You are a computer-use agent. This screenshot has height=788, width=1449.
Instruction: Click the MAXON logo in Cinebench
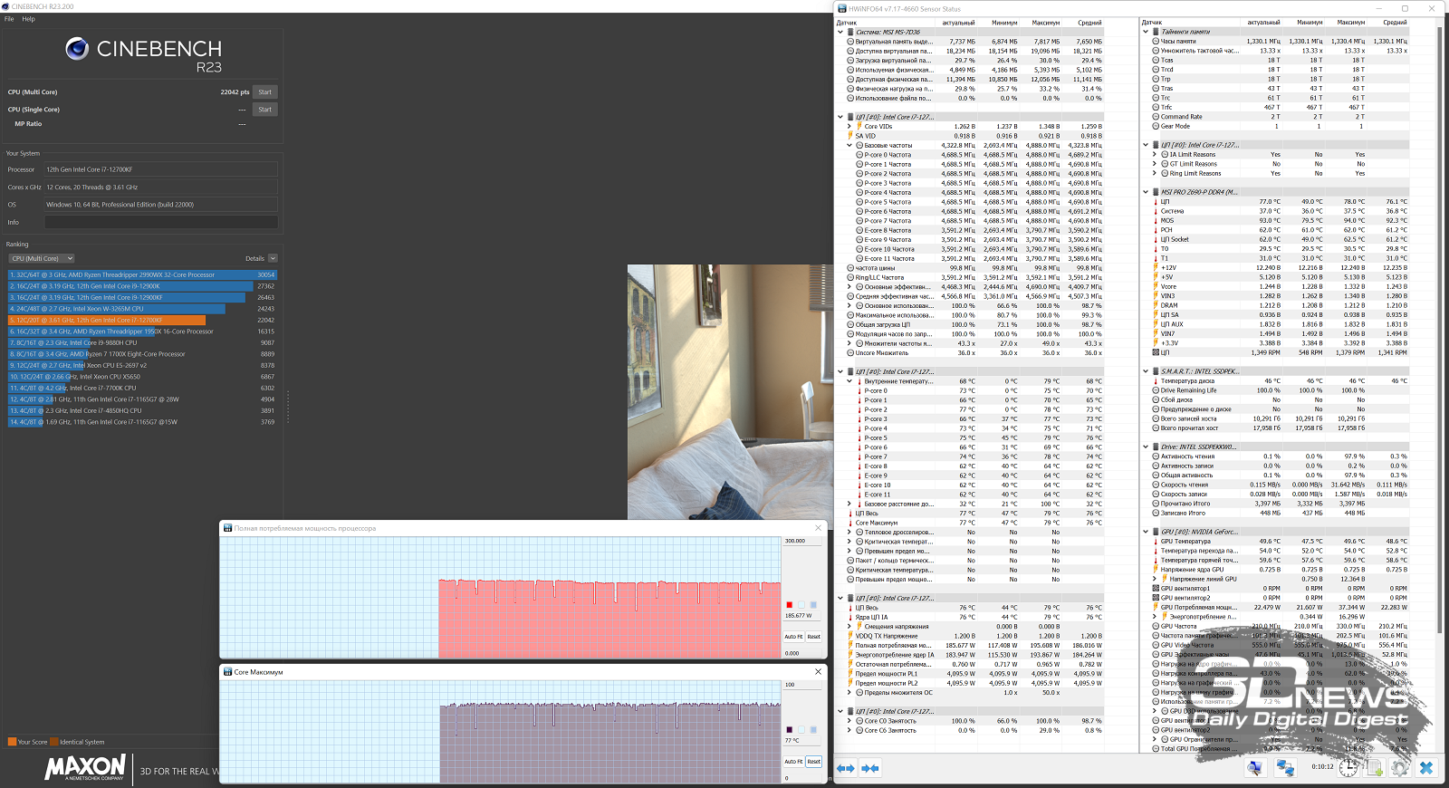(x=85, y=768)
